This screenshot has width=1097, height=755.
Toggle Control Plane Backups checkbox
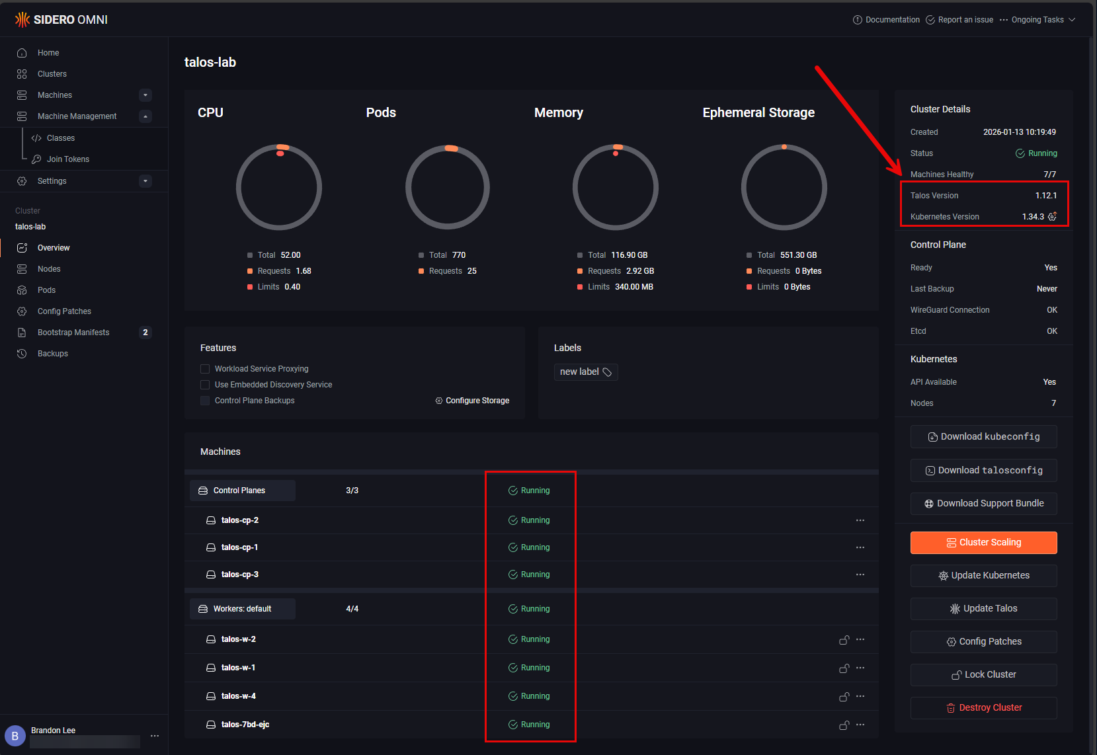(205, 401)
